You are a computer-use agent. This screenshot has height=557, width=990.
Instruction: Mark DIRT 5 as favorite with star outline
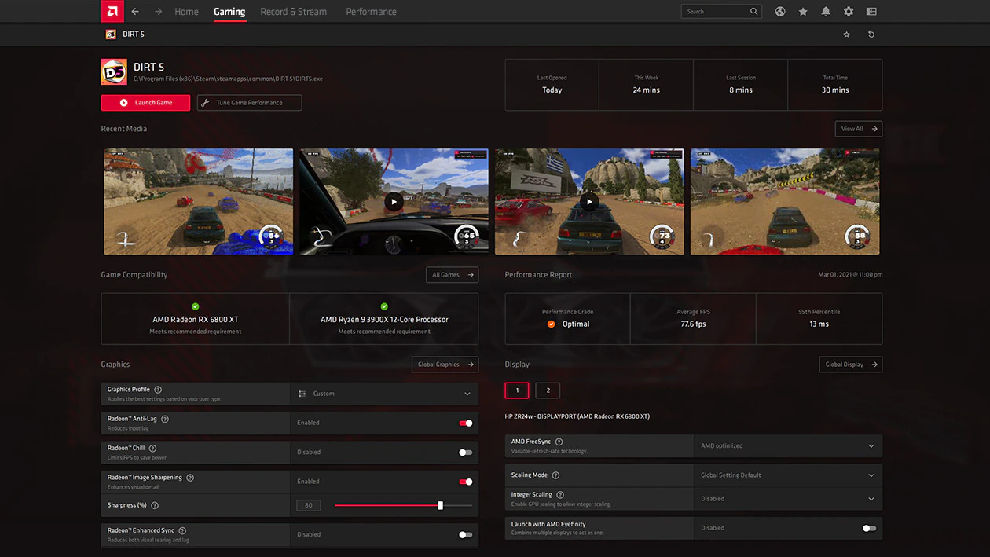click(846, 34)
